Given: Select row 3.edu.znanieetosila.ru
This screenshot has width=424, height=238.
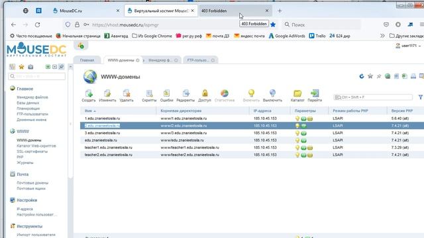Looking at the screenshot, I should [x=252, y=133].
